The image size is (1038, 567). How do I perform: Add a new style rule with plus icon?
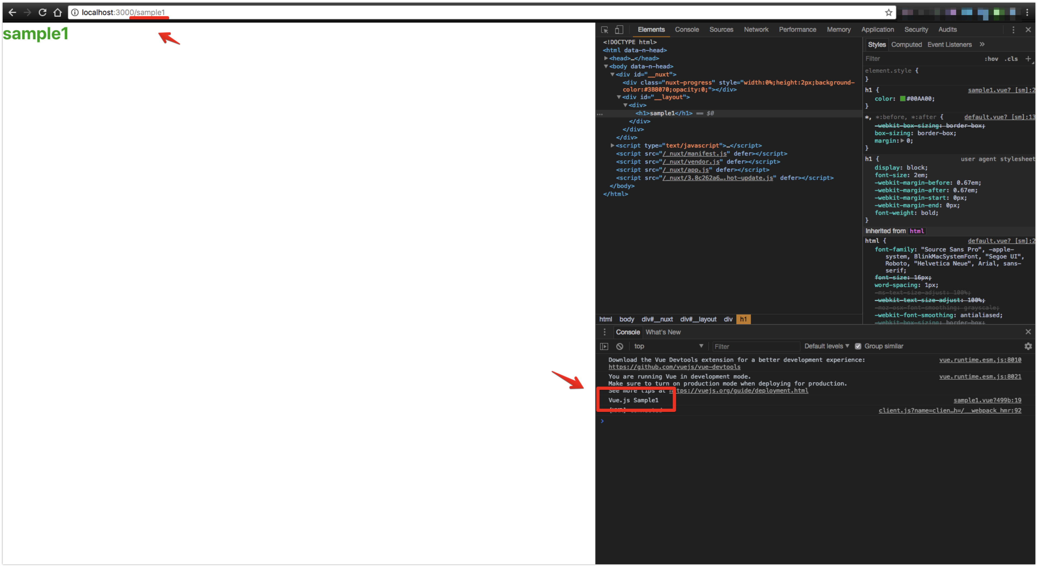(1028, 59)
